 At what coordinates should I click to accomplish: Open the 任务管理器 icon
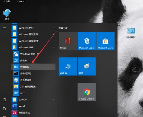click(16, 80)
